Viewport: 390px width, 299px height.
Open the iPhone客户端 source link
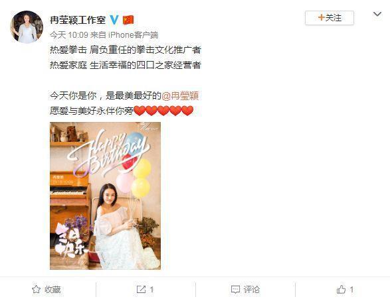pyautogui.click(x=133, y=35)
